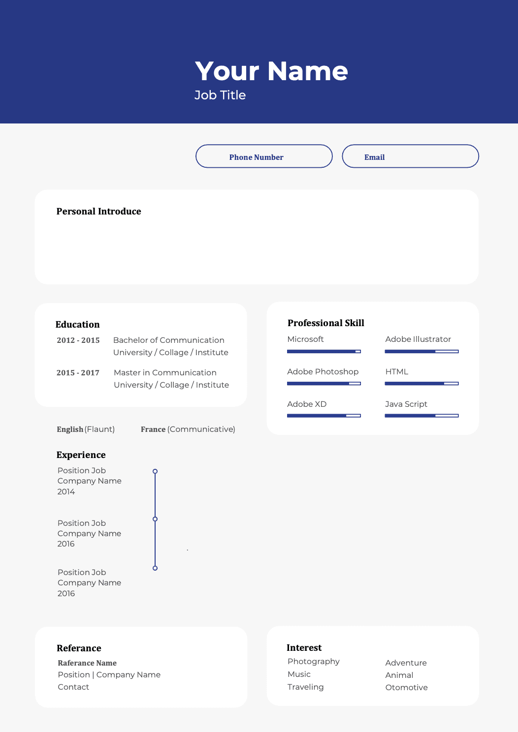
Task: Select Position | Company Name reference line
Action: [x=109, y=674]
